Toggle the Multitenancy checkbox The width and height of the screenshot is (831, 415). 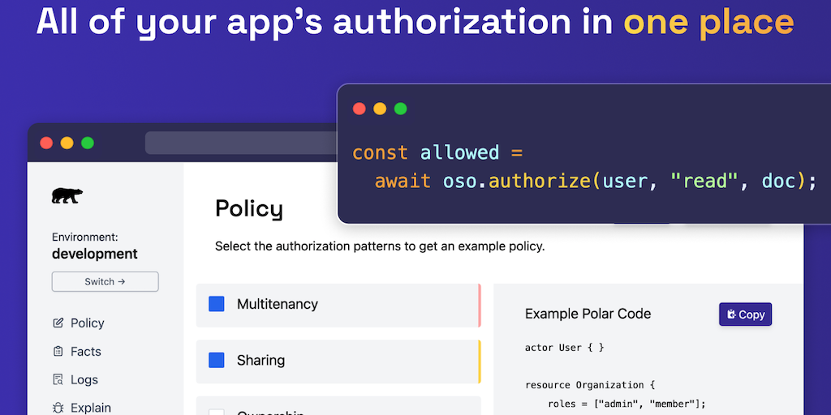point(216,304)
